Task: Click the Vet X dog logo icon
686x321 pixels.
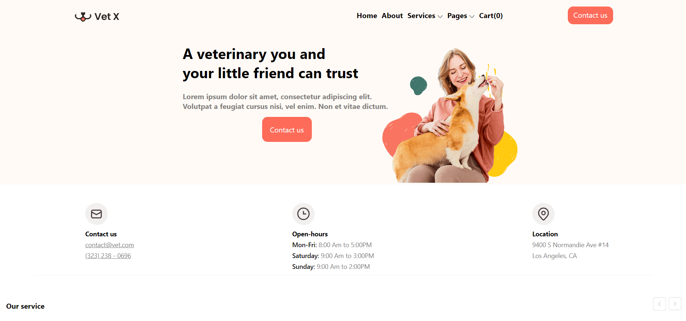Action: pos(83,17)
